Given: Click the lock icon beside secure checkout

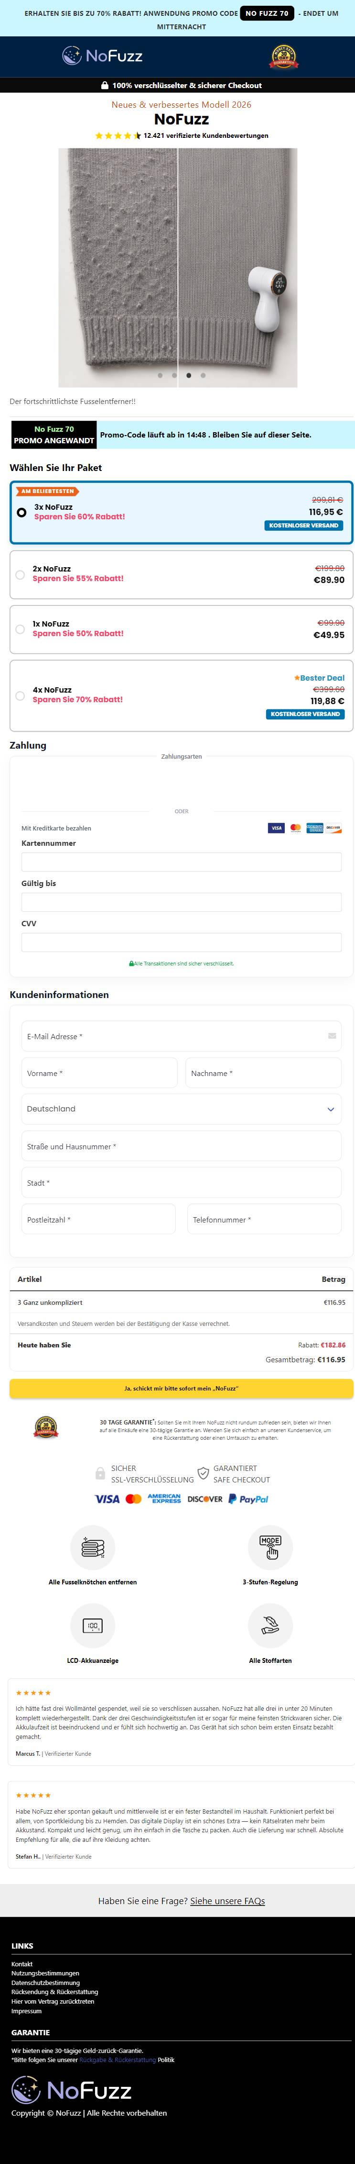Looking at the screenshot, I should (x=105, y=85).
